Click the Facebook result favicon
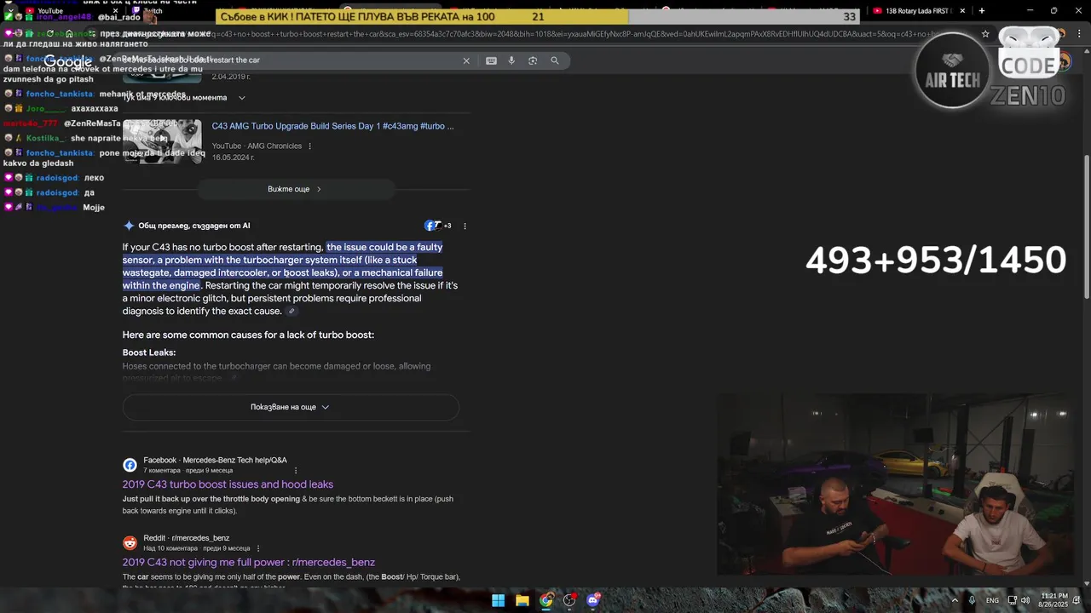This screenshot has width=1091, height=613. click(130, 465)
